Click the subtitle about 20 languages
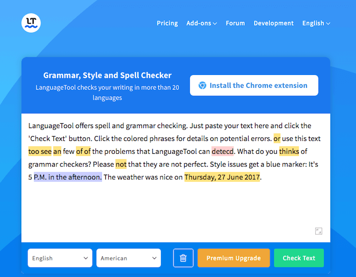Screen dimensions: 356x277 point(107,92)
